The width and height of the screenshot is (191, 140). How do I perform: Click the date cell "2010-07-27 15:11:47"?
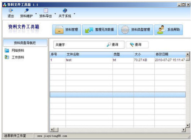pyautogui.click(x=170, y=60)
